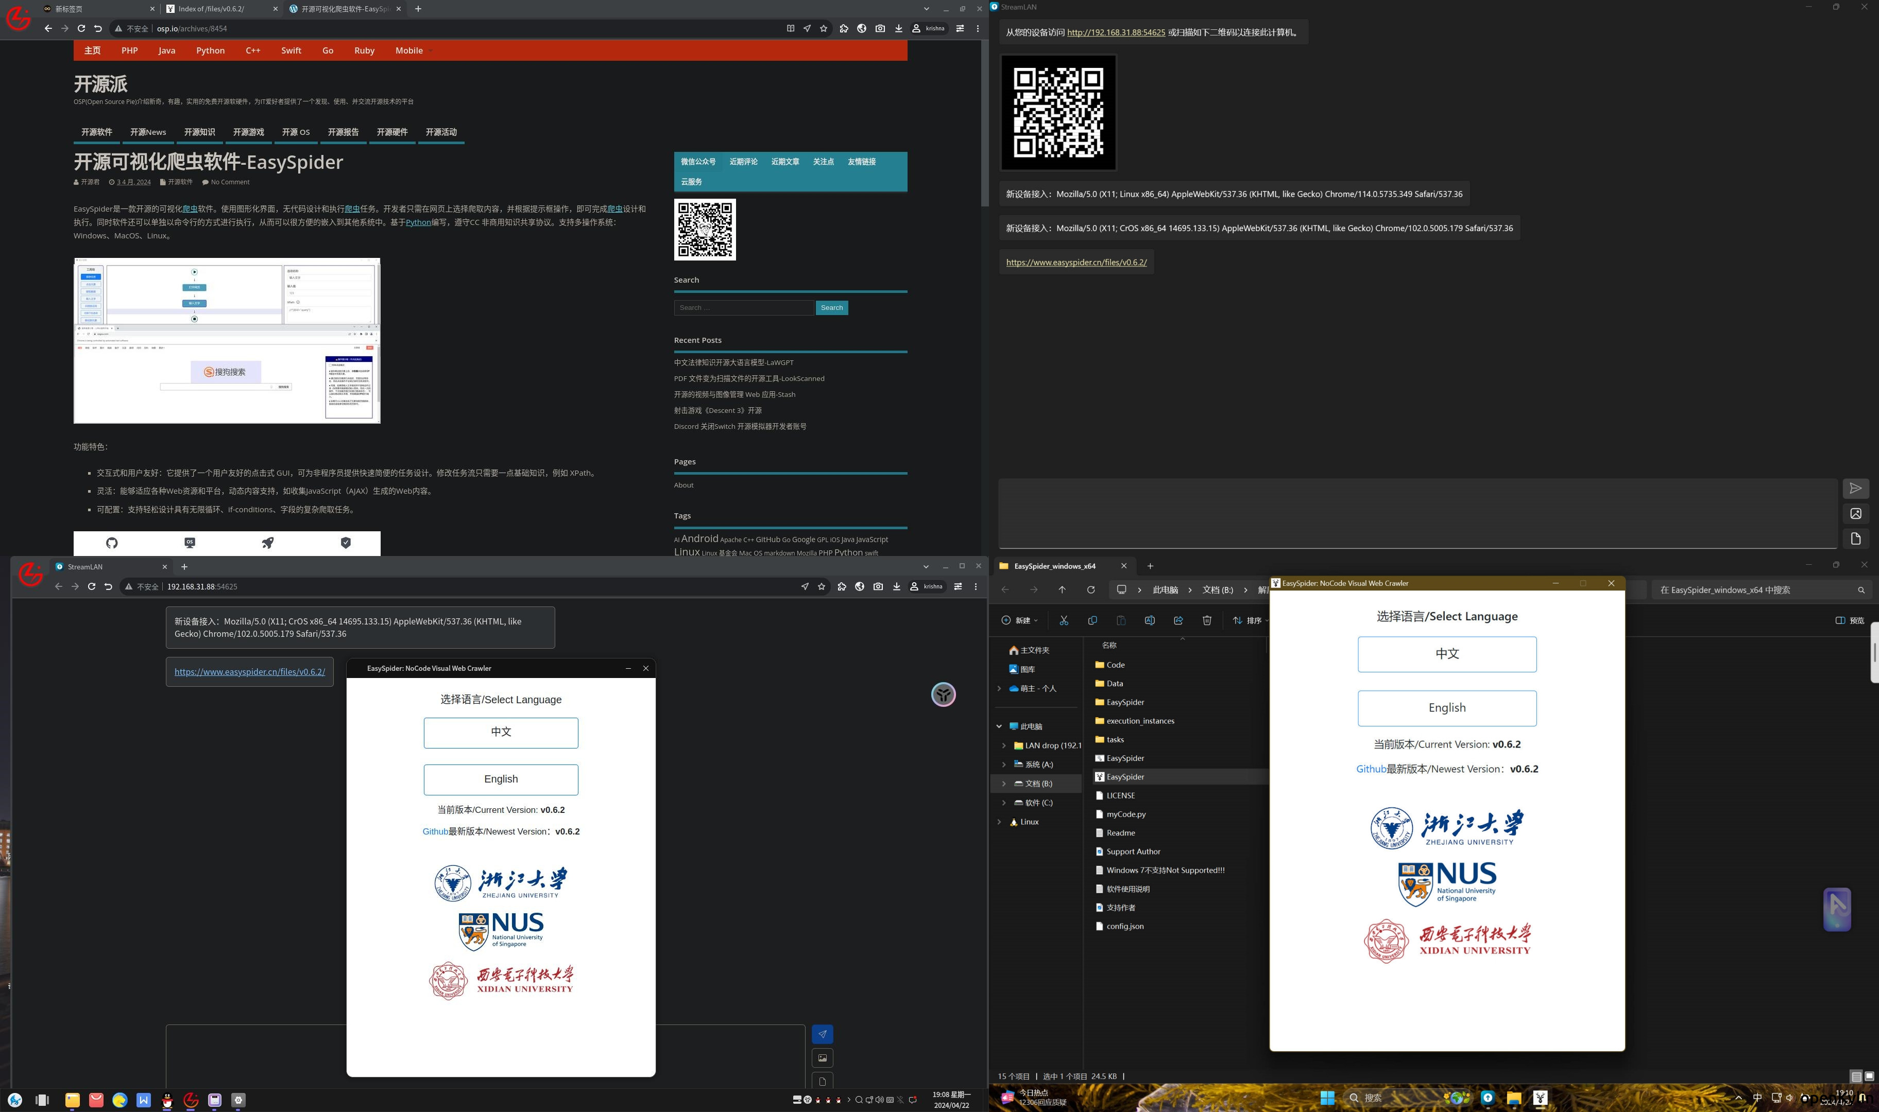Click the Search button on osp.io sidebar
The width and height of the screenshot is (1879, 1112).
pos(832,307)
